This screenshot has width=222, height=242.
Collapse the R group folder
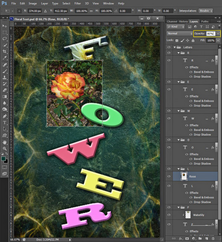pyautogui.click(x=178, y=53)
